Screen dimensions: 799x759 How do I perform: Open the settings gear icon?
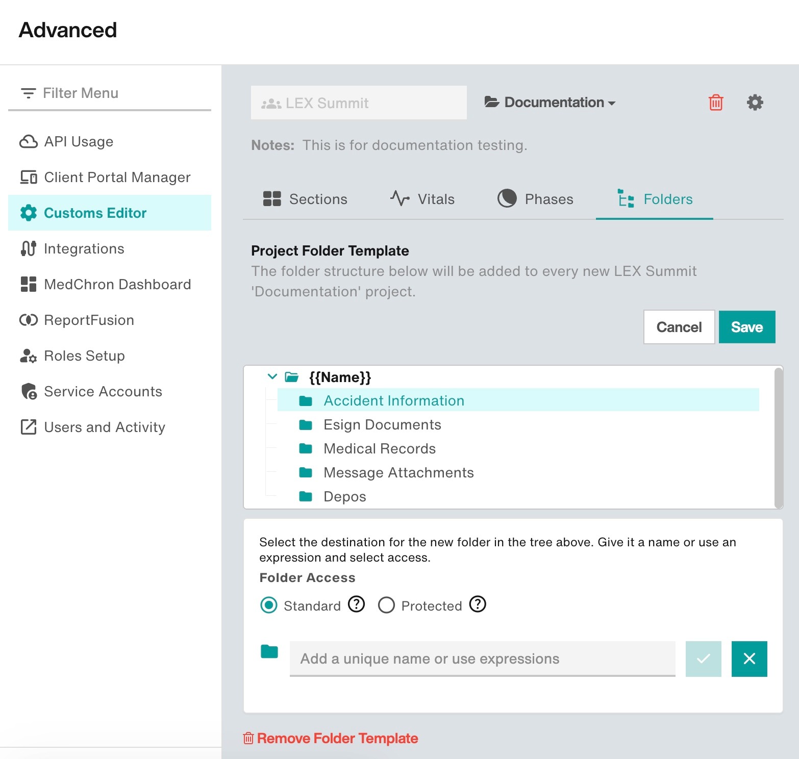755,103
